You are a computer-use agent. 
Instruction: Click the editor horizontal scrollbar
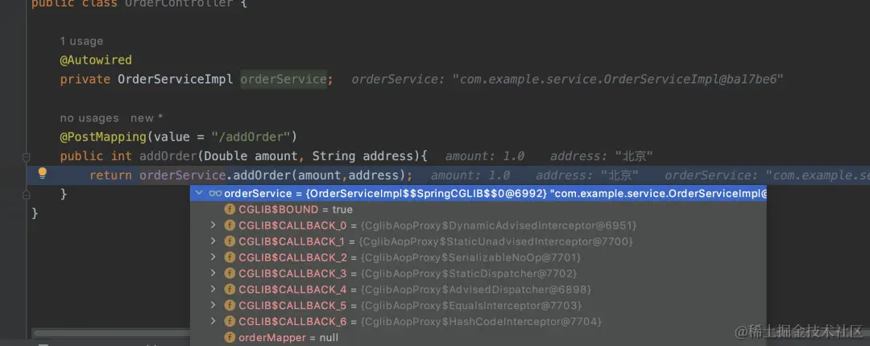pyautogui.click(x=111, y=333)
